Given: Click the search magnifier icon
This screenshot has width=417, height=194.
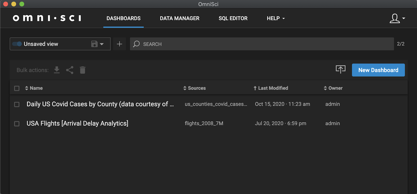Looking at the screenshot, I should (x=136, y=44).
